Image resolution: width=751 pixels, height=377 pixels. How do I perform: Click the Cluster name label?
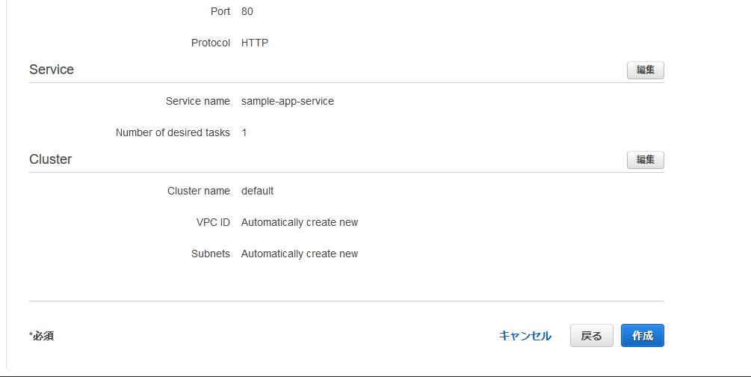point(198,191)
